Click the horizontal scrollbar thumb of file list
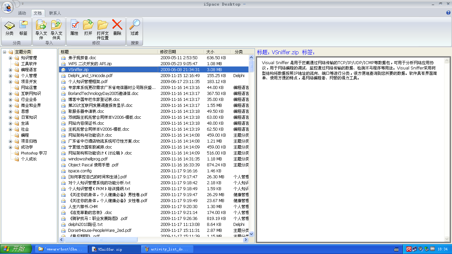452x254 pixels. (x=101, y=240)
